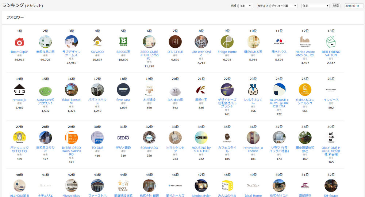Open the みんなの住まい yellow building icon
The height and width of the screenshot is (197, 365).
click(227, 186)
